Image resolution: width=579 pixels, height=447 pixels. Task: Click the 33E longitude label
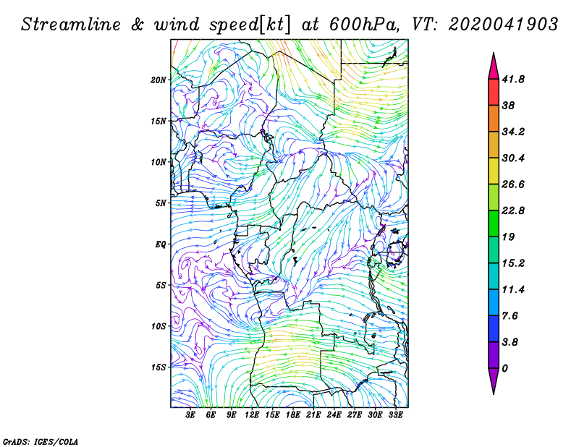pyautogui.click(x=395, y=415)
